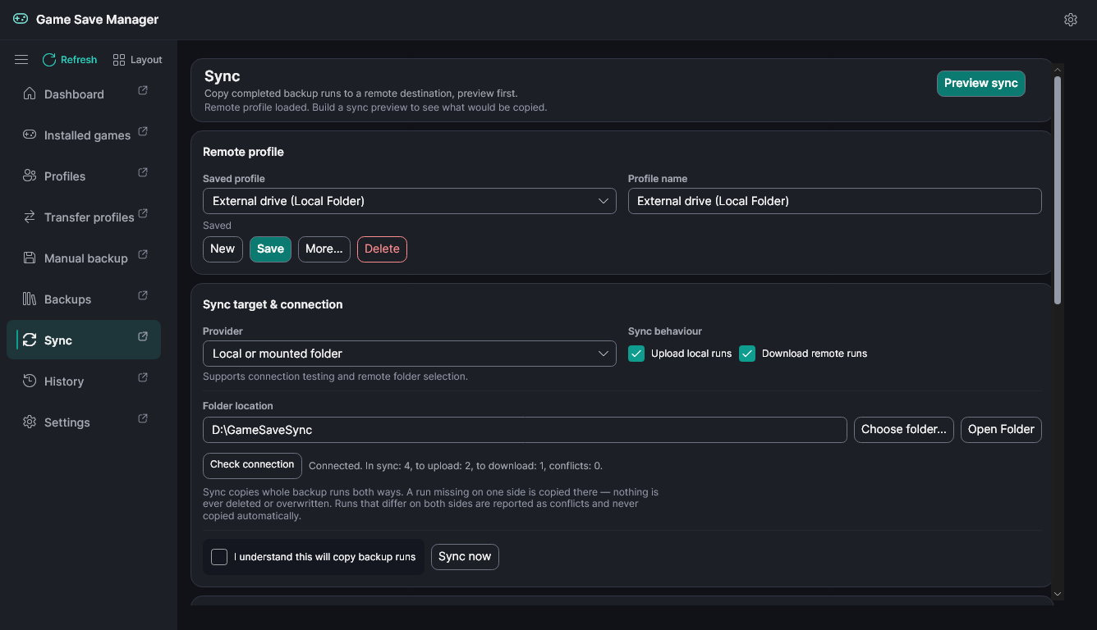The width and height of the screenshot is (1097, 630).
Task: Click the Preview sync button
Action: [980, 83]
